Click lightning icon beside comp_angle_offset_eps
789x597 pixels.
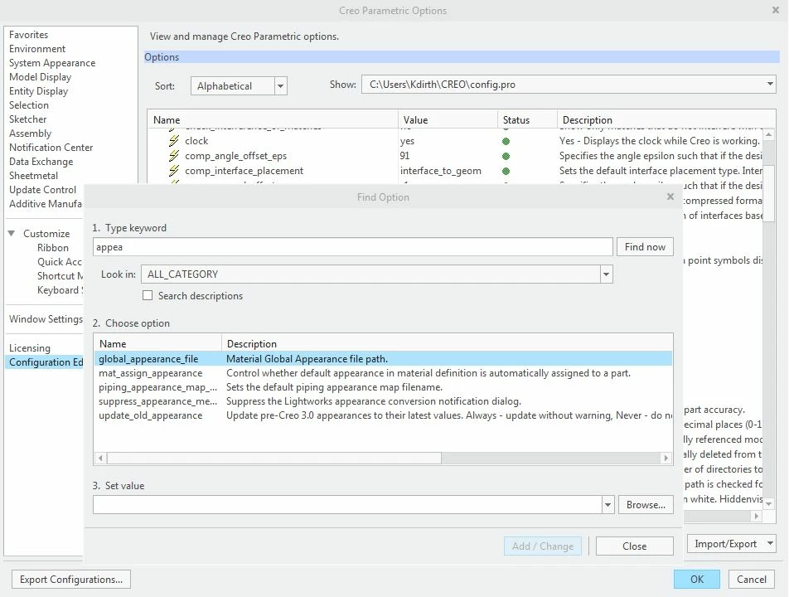pos(174,156)
